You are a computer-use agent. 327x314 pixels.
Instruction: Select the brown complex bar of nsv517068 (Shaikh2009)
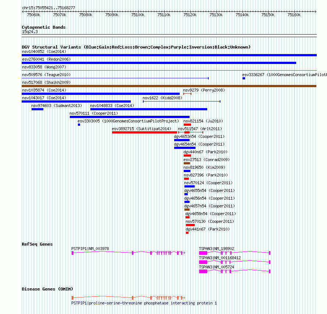[169, 86]
